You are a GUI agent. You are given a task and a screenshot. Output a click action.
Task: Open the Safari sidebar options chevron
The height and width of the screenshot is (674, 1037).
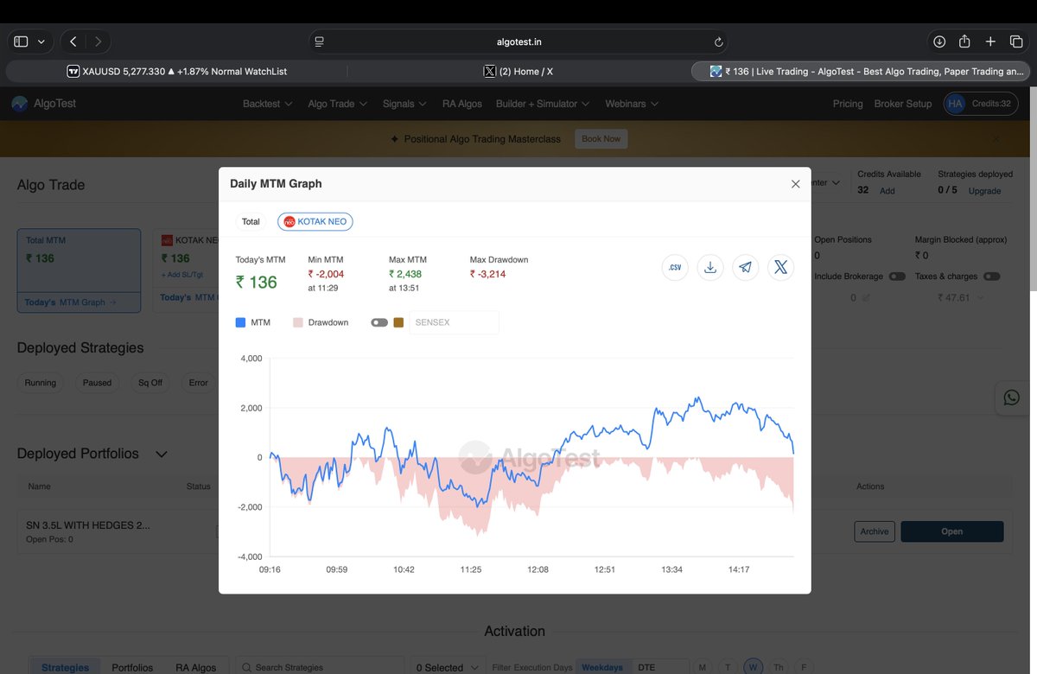click(x=42, y=41)
